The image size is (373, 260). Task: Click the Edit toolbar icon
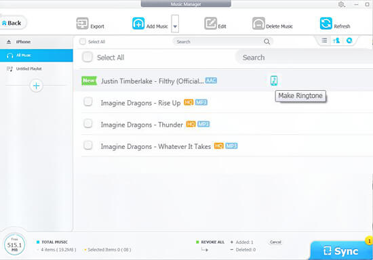pyautogui.click(x=210, y=24)
